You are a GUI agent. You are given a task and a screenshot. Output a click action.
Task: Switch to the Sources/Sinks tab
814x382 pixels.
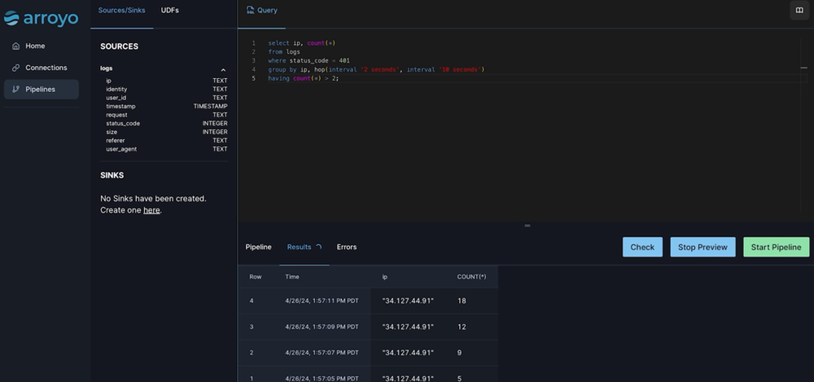(x=121, y=11)
